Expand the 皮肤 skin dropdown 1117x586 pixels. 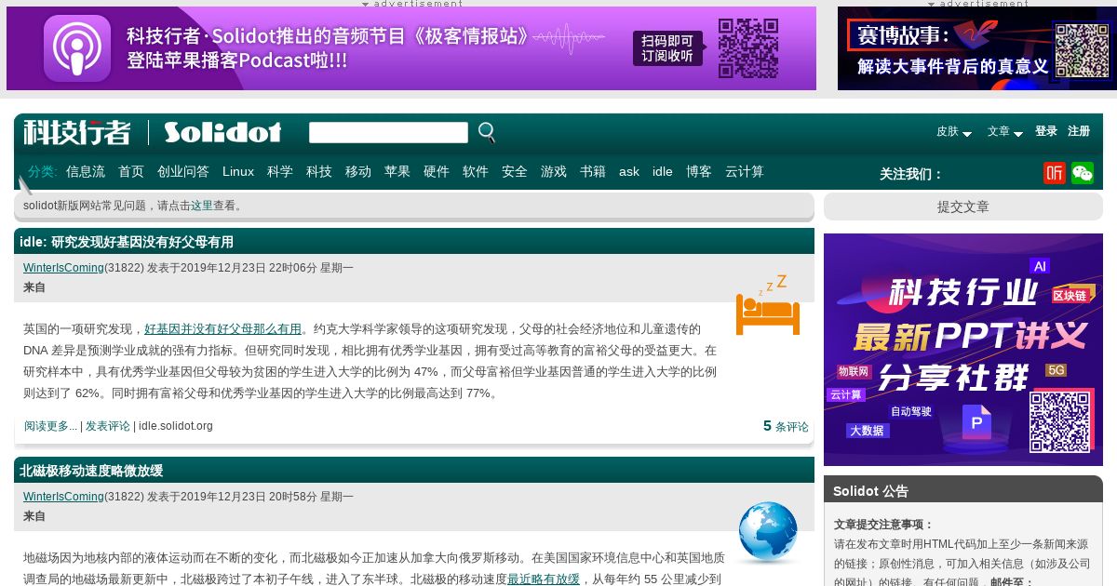954,132
